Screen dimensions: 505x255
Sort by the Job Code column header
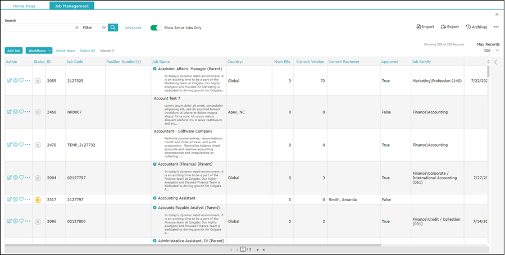(75, 61)
